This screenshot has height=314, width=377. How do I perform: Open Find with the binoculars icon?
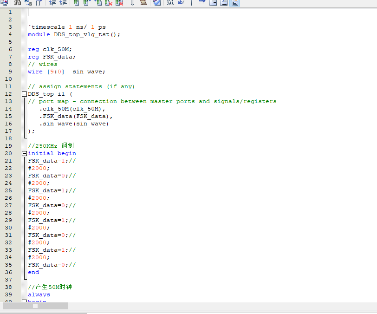[17, 2]
